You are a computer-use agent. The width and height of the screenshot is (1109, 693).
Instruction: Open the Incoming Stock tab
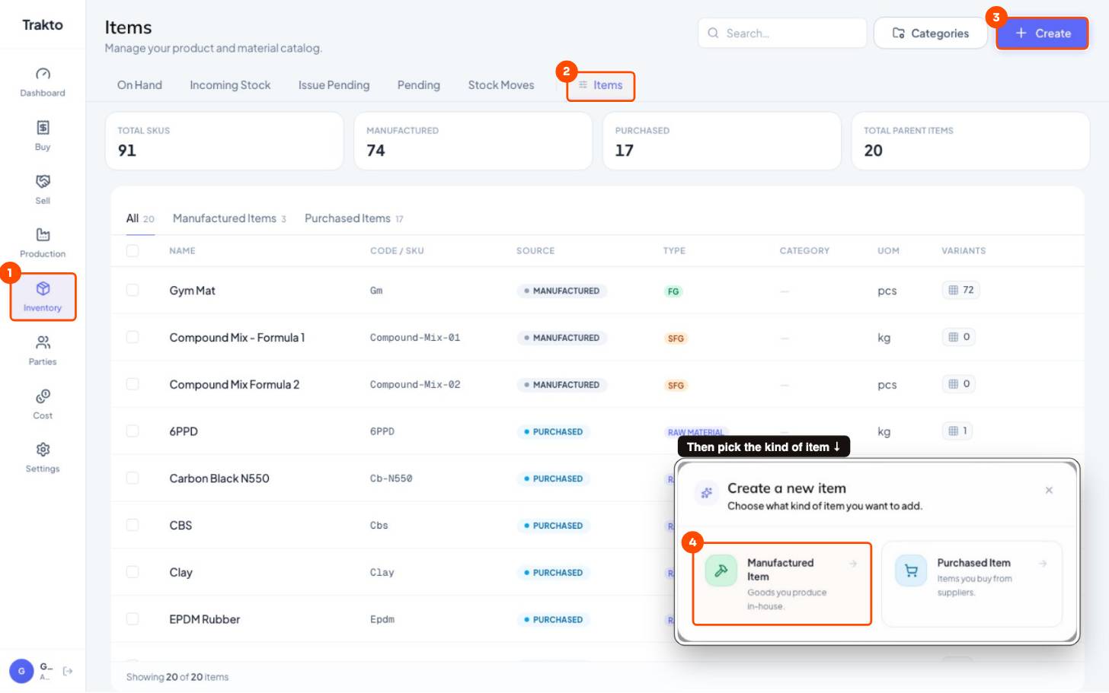tap(230, 85)
